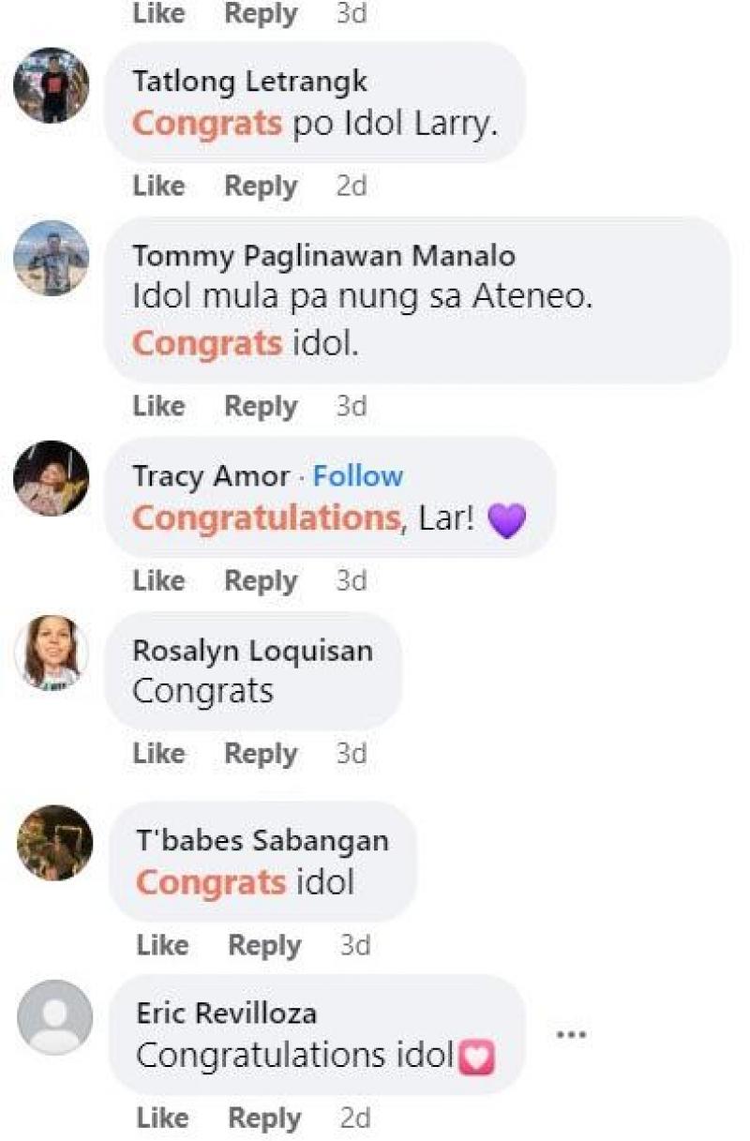Click the 2d timestamp on Eric's comment

coord(355,1118)
